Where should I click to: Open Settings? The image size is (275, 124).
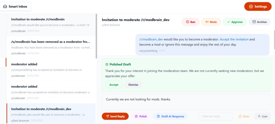click(x=258, y=6)
